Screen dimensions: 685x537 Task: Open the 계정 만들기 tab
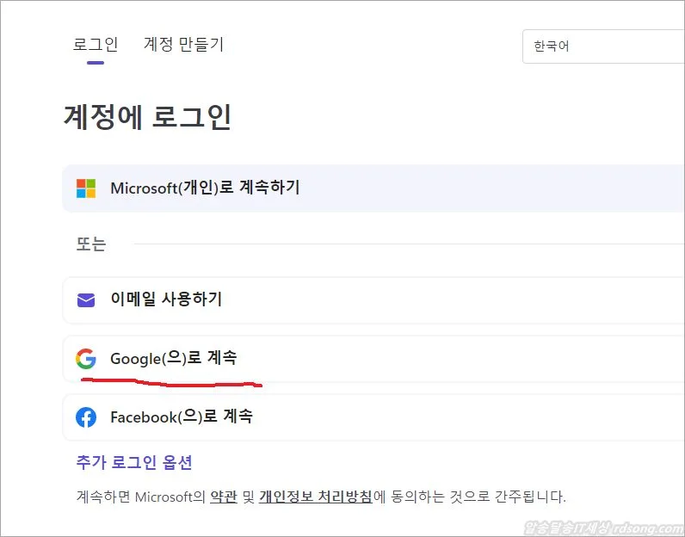pos(183,45)
